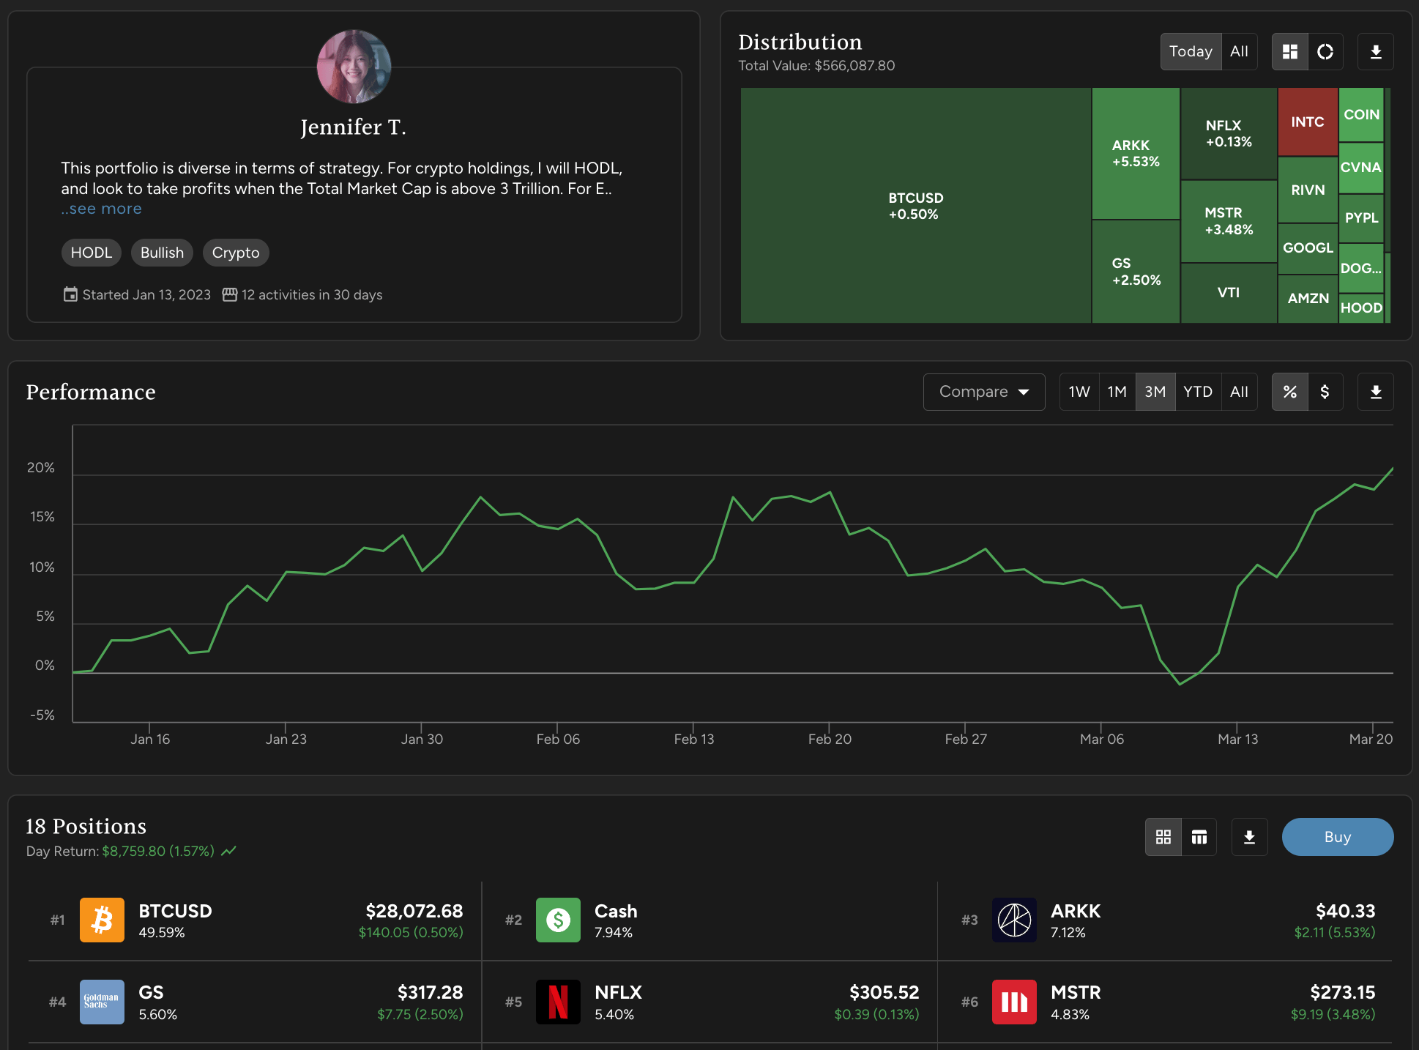
Task: Export the Performance chart
Action: coord(1375,392)
